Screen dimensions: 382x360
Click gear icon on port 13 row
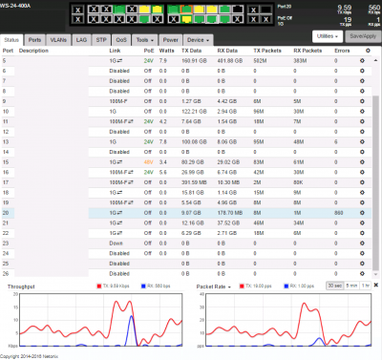[x=362, y=141]
